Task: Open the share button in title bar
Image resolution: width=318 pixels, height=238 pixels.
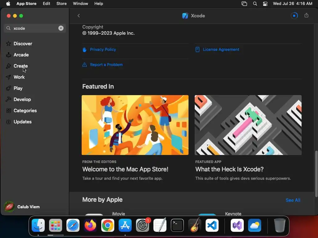Action: [x=307, y=15]
